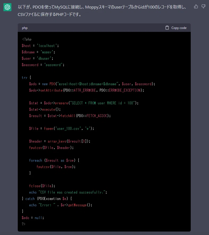Image resolution: width=209 pixels, height=235 pixels.
Task: Click the clipboard icon in code header
Action: coord(167,28)
